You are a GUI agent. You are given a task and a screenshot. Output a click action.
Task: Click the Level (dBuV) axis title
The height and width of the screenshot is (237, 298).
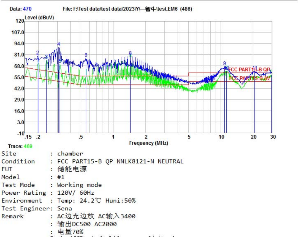pyautogui.click(x=39, y=18)
